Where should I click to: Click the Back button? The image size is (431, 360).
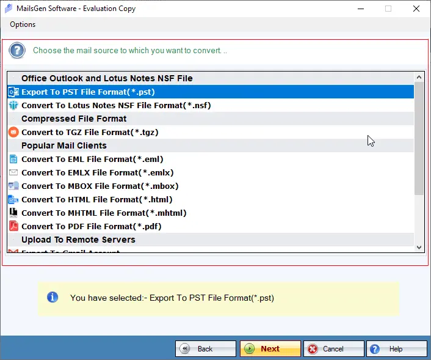coord(206,349)
